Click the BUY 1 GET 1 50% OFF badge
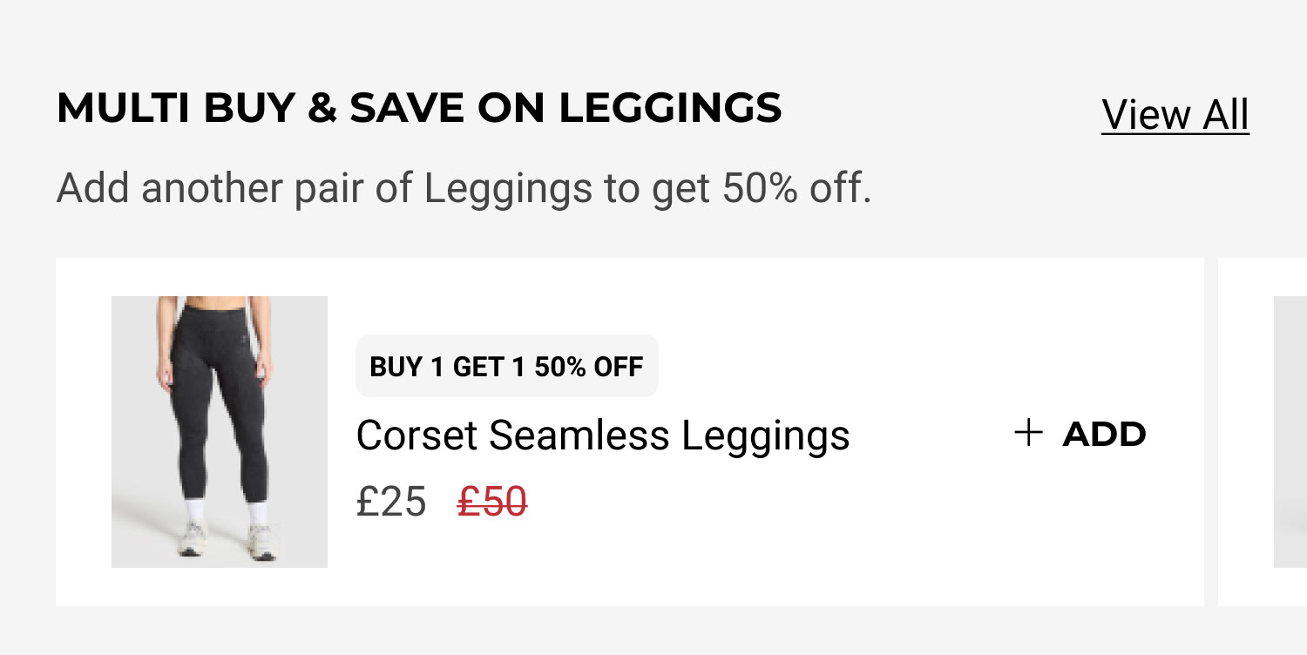Screen dimensions: 1307x655 (x=506, y=367)
